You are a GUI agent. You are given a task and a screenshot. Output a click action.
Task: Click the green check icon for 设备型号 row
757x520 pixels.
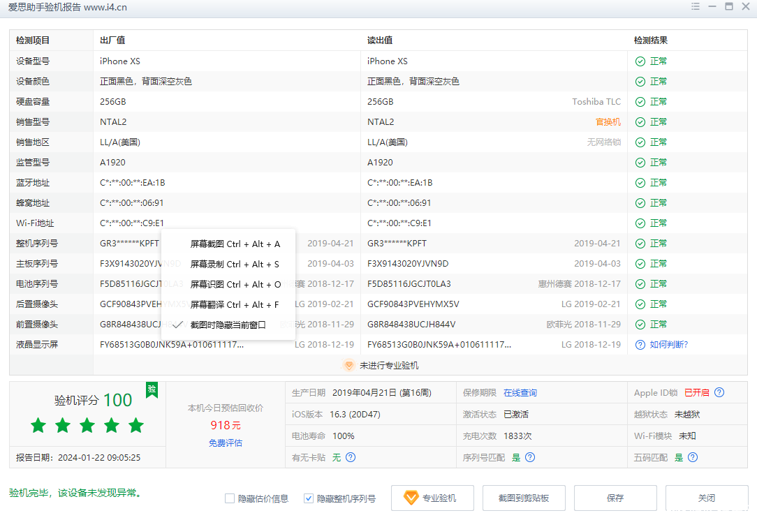pyautogui.click(x=640, y=61)
